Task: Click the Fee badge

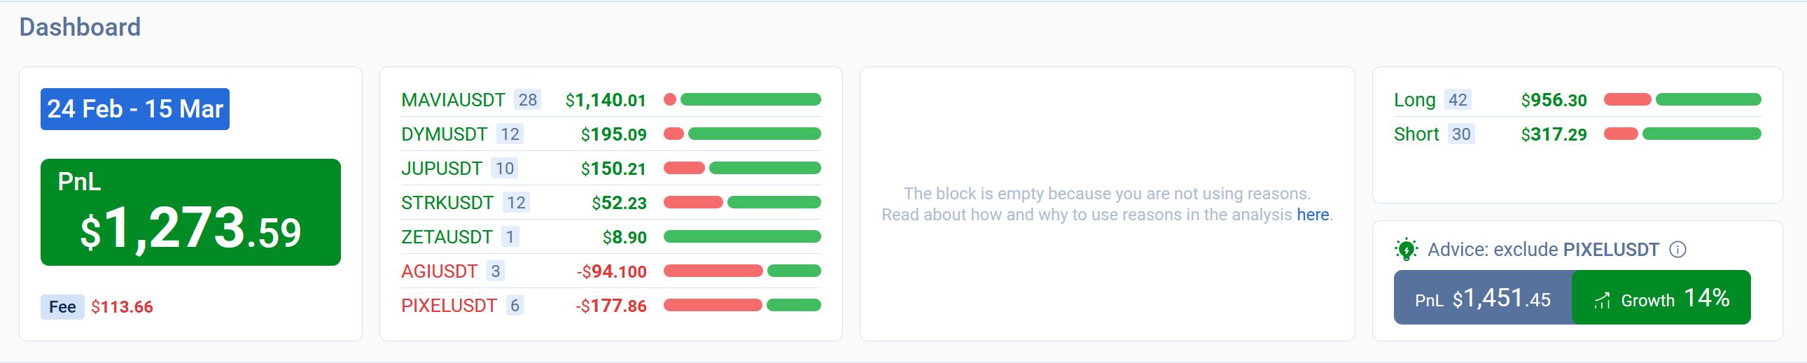Action: [x=62, y=307]
